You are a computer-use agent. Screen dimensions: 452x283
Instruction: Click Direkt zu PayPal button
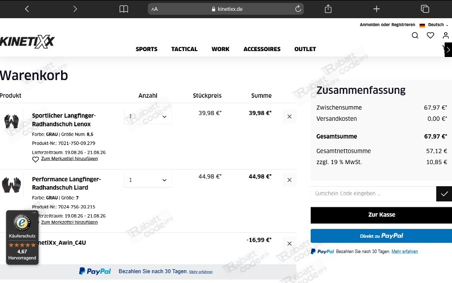[x=382, y=236]
